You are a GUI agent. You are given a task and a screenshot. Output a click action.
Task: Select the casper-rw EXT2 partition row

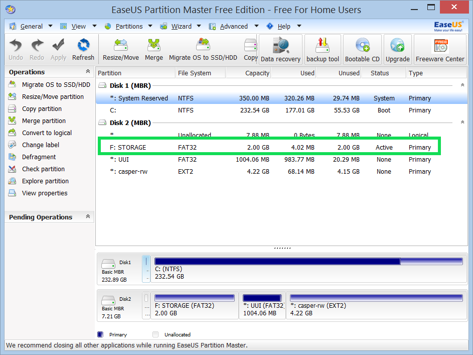[x=282, y=171]
